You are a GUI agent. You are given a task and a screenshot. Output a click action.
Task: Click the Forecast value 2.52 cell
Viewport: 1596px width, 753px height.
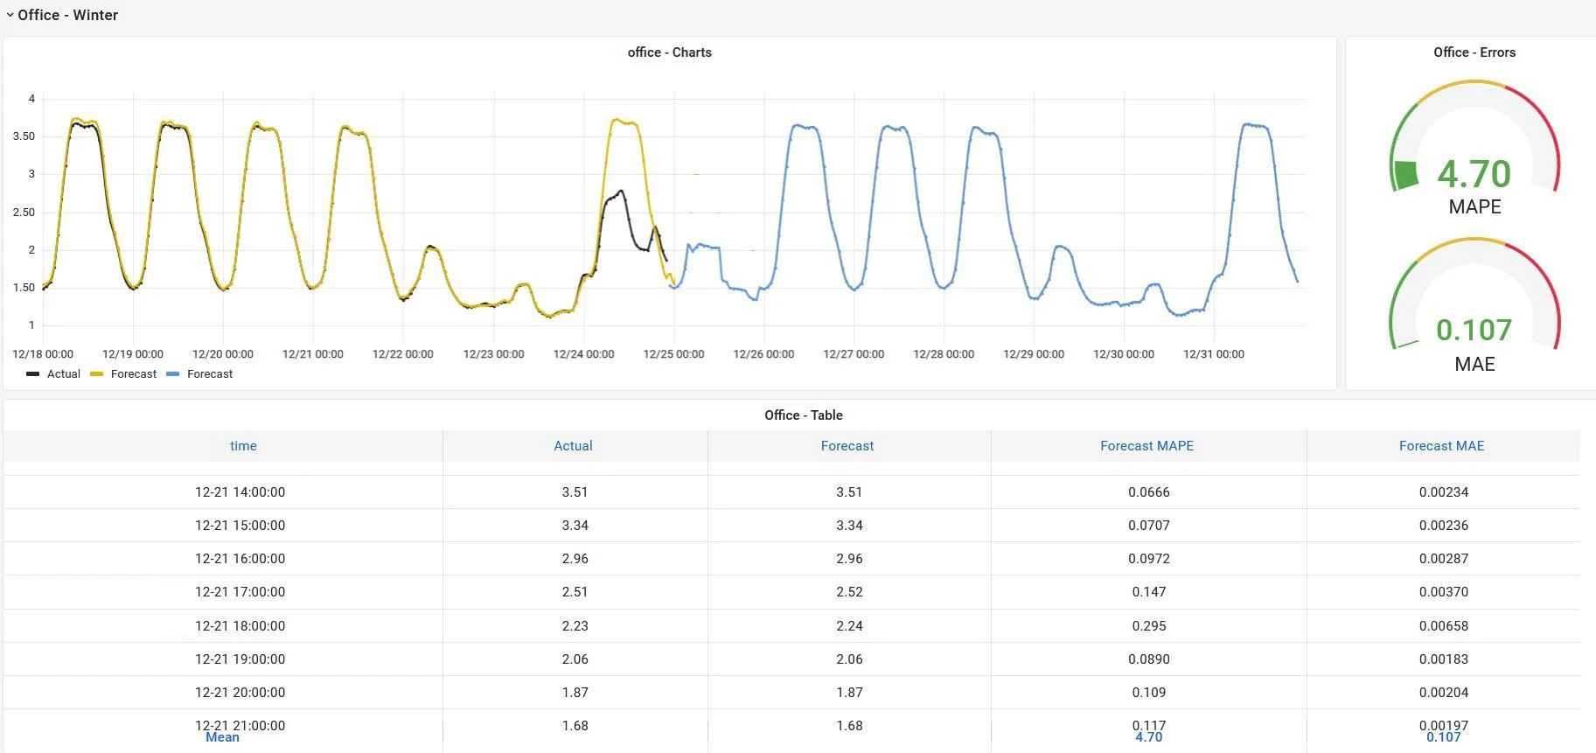849,592
